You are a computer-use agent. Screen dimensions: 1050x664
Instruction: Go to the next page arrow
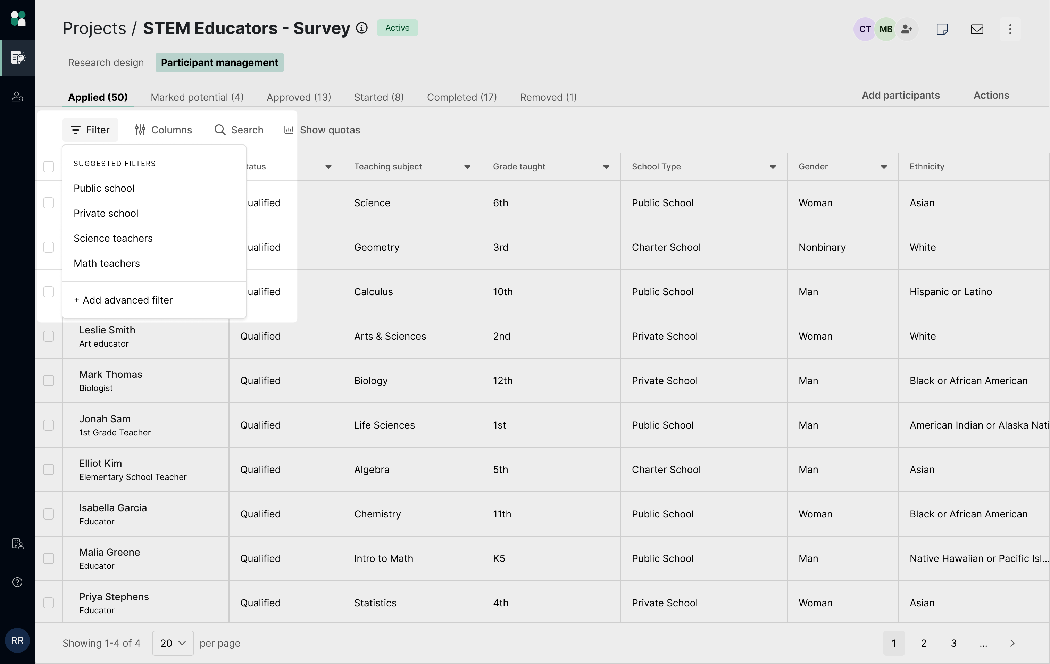tap(1012, 643)
